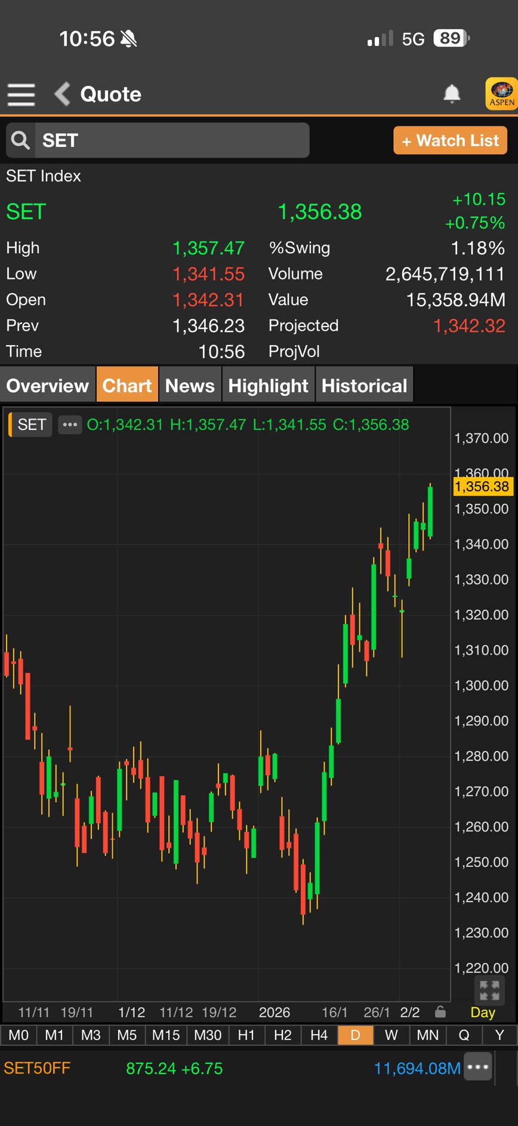The image size is (518, 1126).
Task: Open the Historical tab
Action: 364,386
